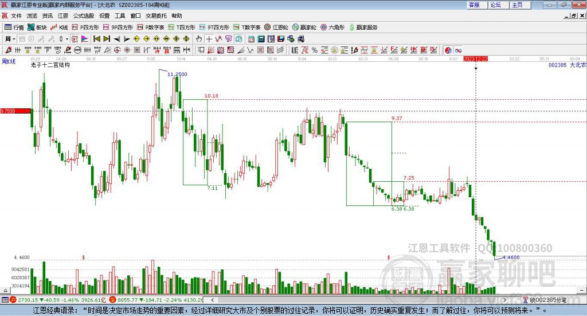Open the 公式选股 menu
The height and width of the screenshot is (316, 587).
pos(84,15)
